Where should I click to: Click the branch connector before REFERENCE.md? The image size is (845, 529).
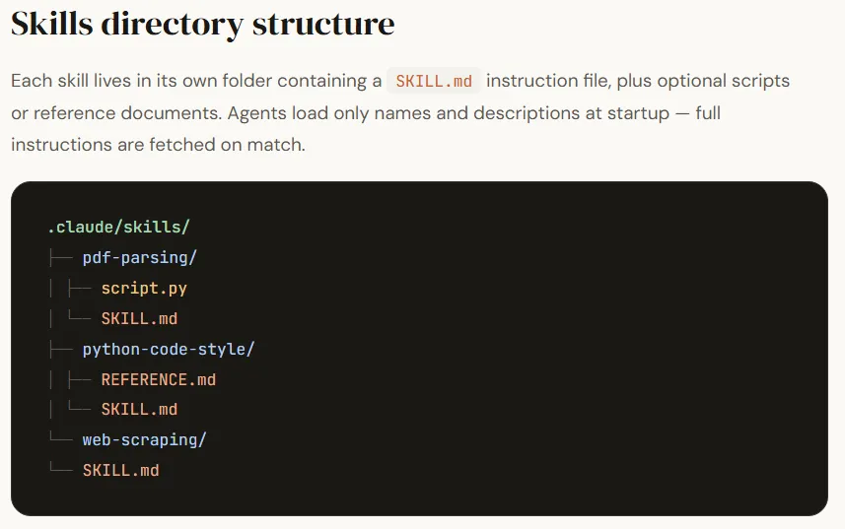click(79, 379)
